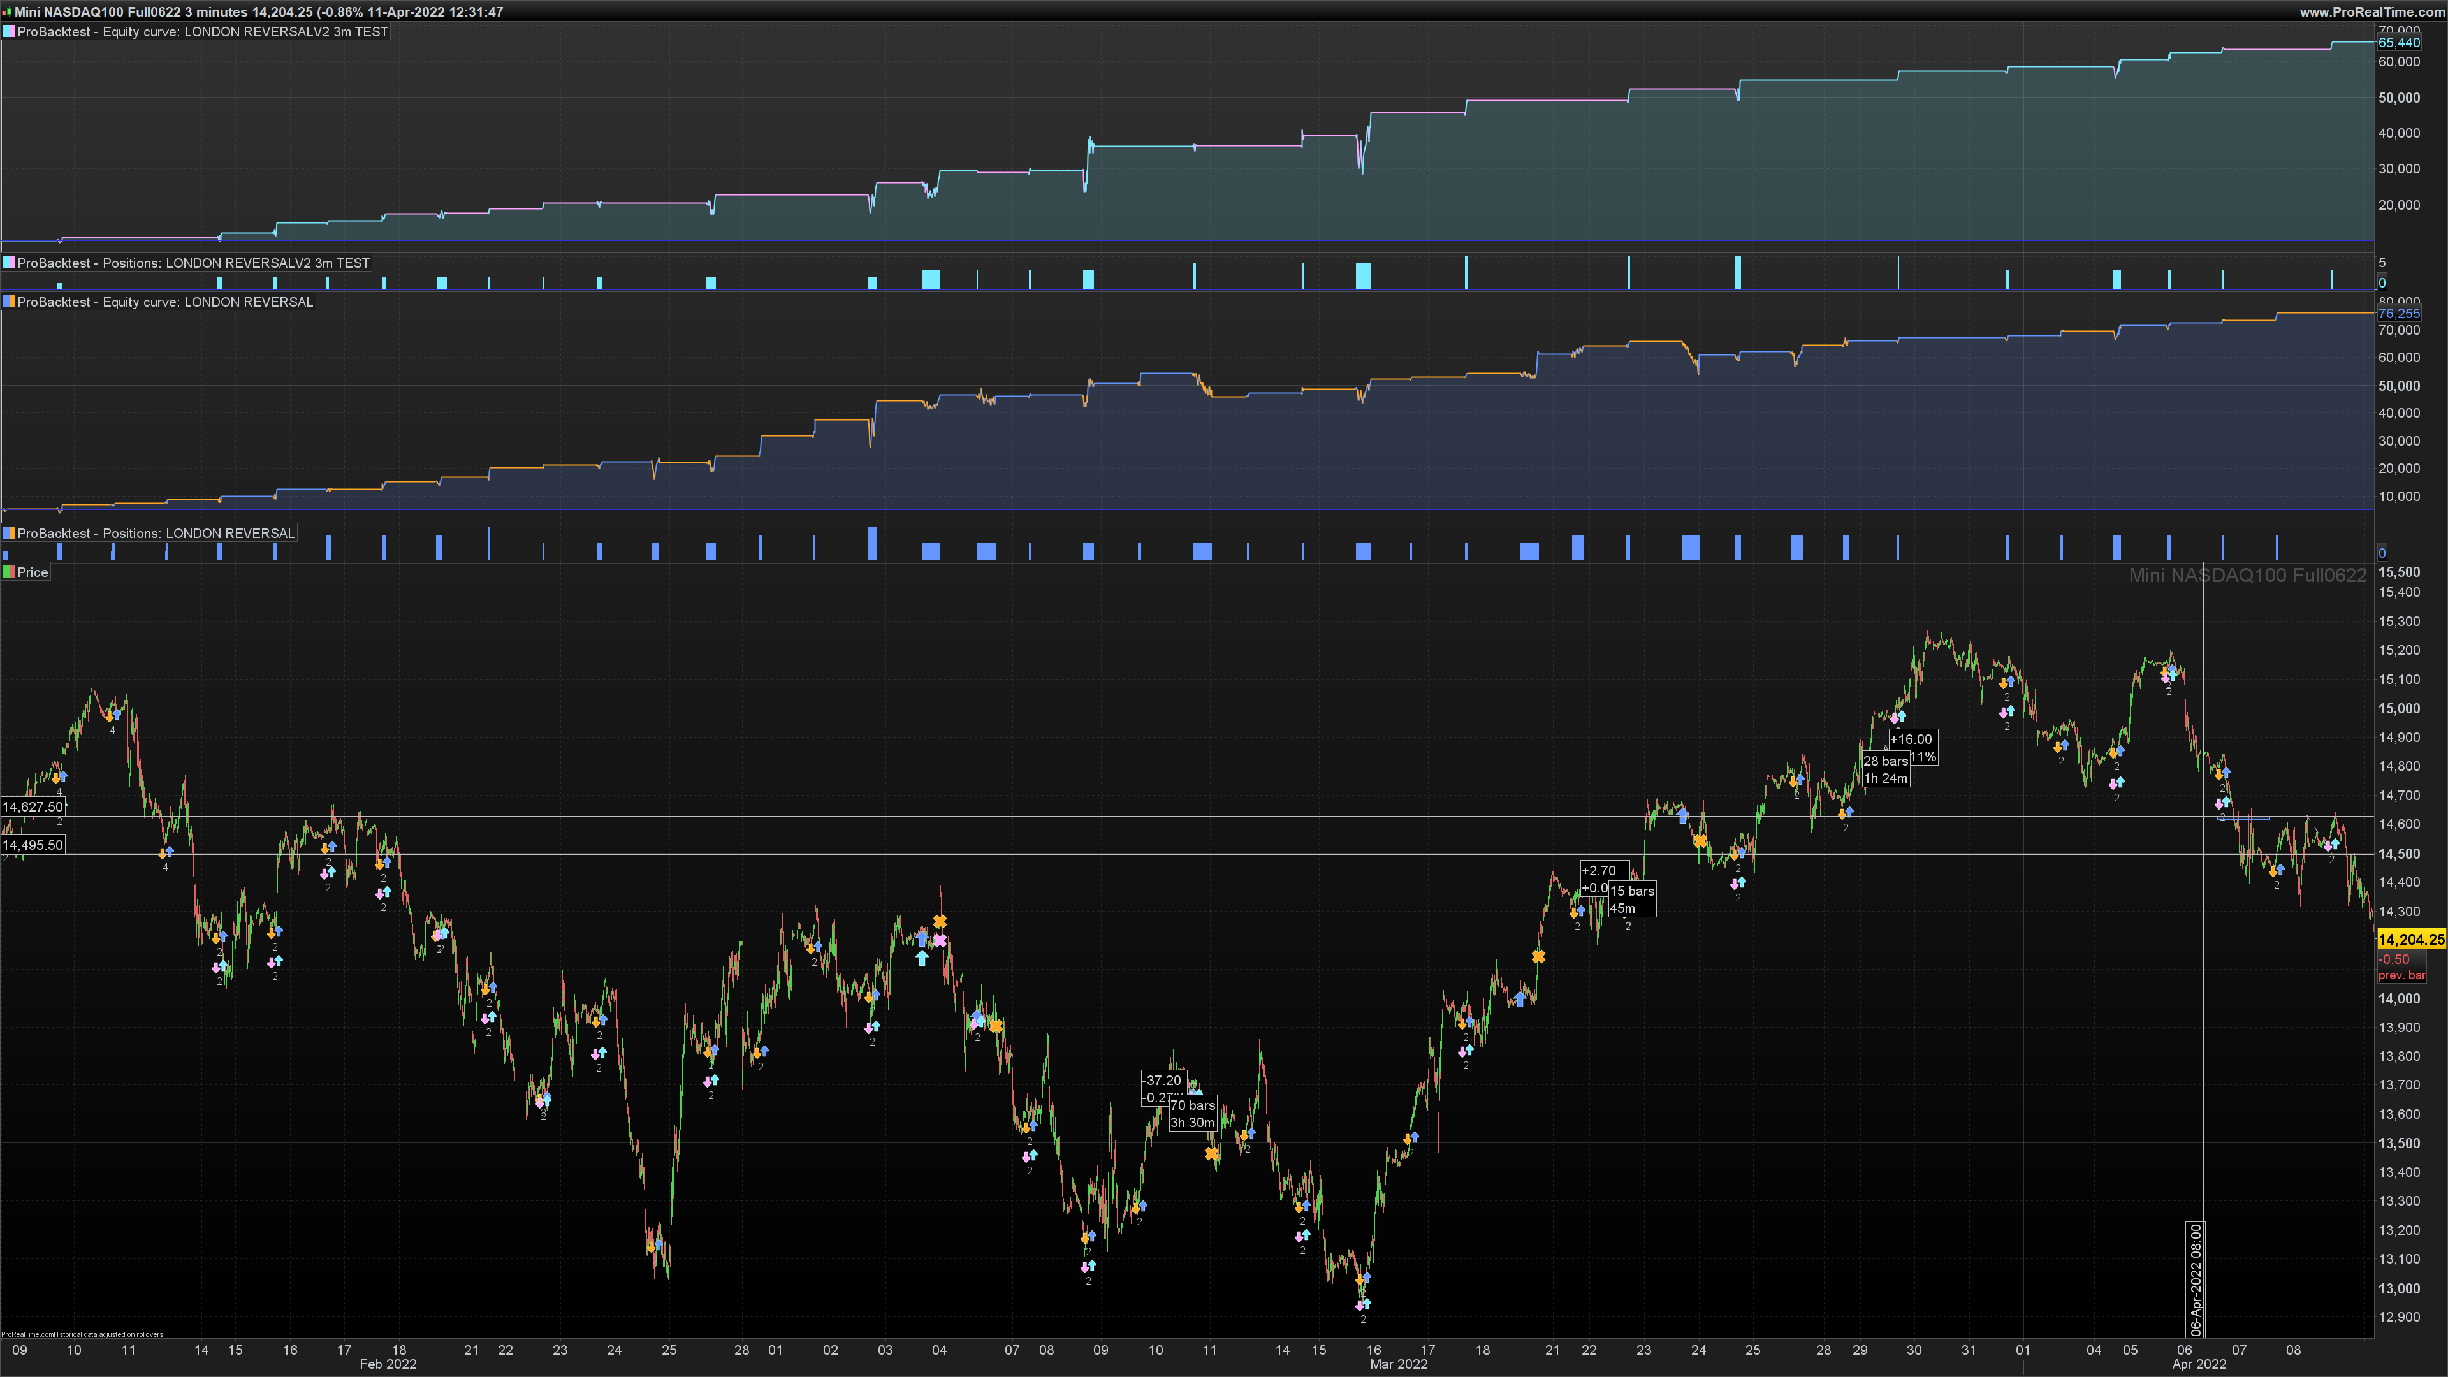Screen dimensions: 2448x1377
Task: Click color swatch of LONDON REVERSALV2 equity curve
Action: 8,31
